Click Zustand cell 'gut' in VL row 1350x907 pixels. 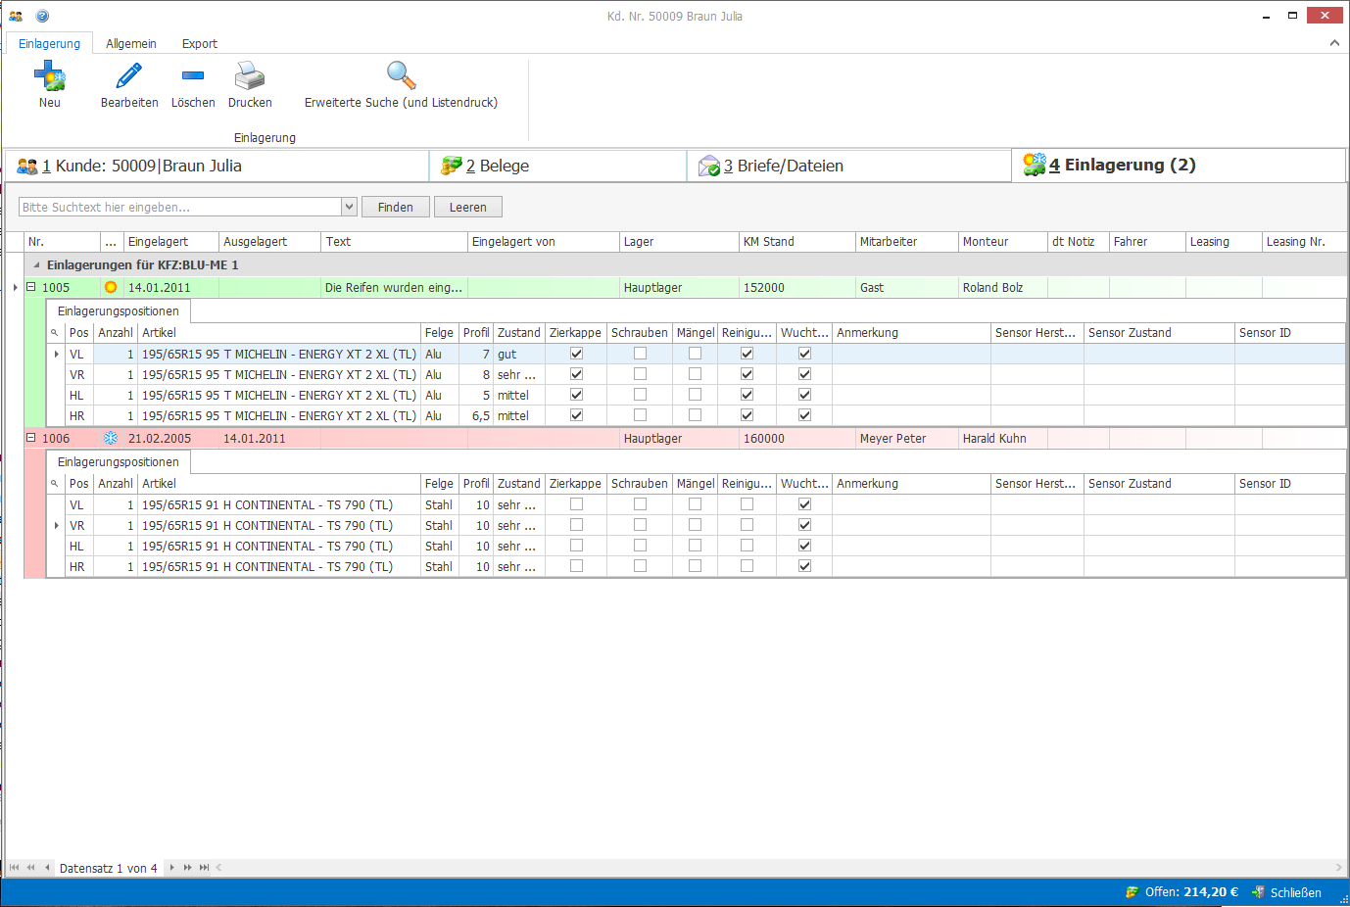tap(518, 354)
